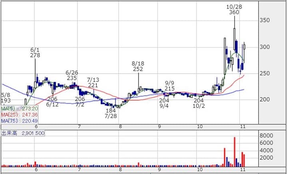The height and width of the screenshot is (174, 287).
Task: Click the MA(75) 220.49 legend entry
Action: point(20,121)
